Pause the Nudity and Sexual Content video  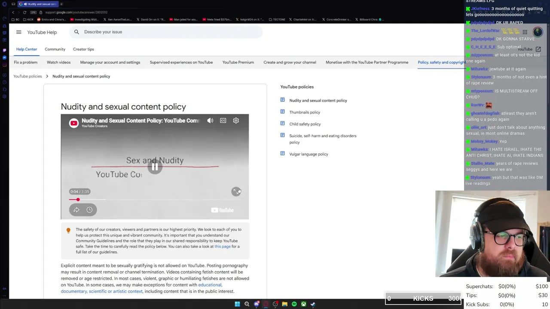point(155,167)
